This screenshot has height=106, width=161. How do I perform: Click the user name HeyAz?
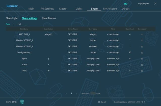click(93, 40)
